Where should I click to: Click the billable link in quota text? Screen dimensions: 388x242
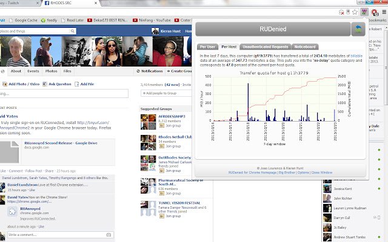click(x=356, y=56)
